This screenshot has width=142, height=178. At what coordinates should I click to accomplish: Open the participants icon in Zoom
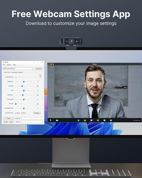pyautogui.click(x=85, y=120)
